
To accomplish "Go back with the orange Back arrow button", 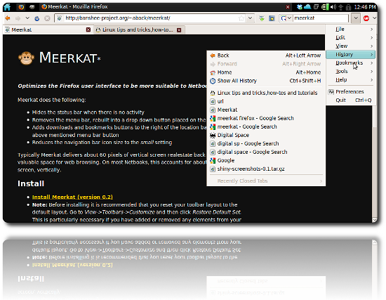I will point(8,18).
